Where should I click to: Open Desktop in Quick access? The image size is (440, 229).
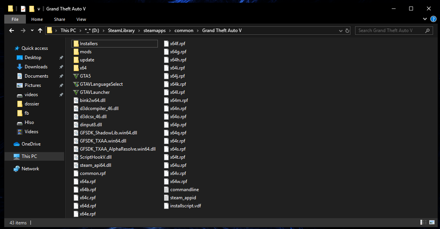click(33, 58)
